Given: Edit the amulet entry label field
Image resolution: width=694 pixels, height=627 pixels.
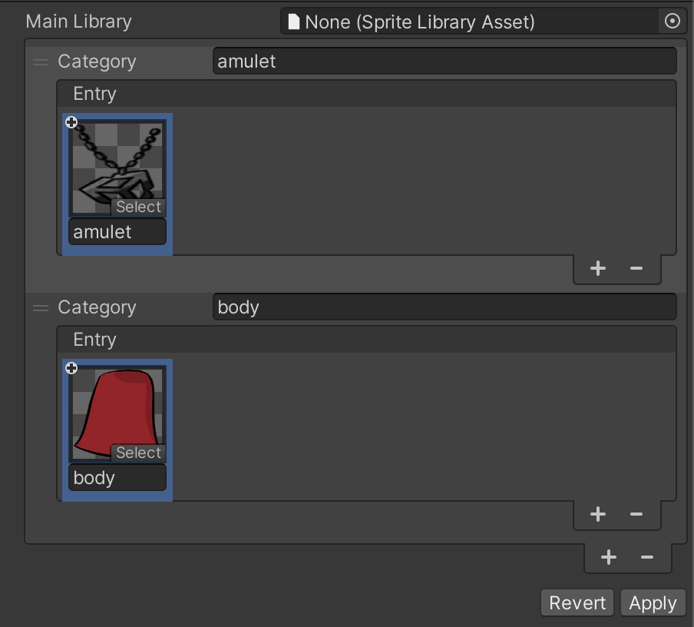Looking at the screenshot, I should coord(117,232).
